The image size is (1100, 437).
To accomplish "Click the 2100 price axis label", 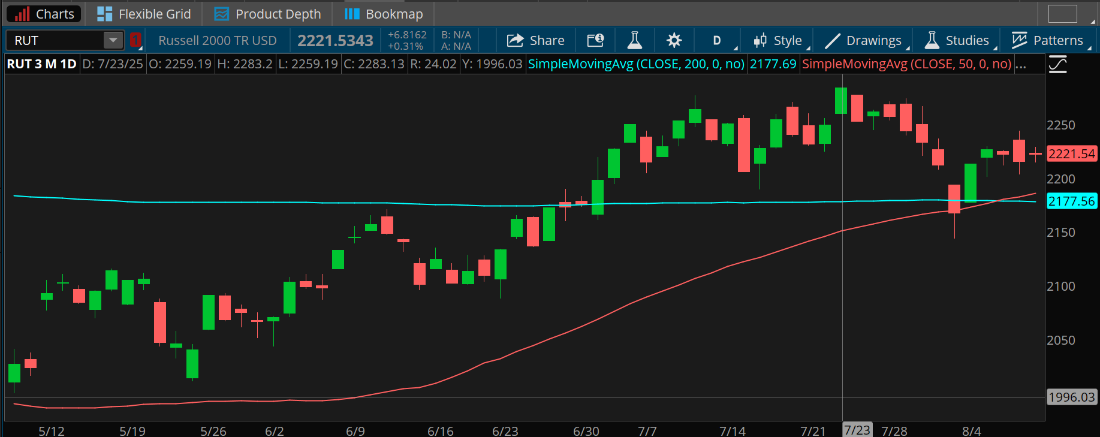I will (1061, 287).
